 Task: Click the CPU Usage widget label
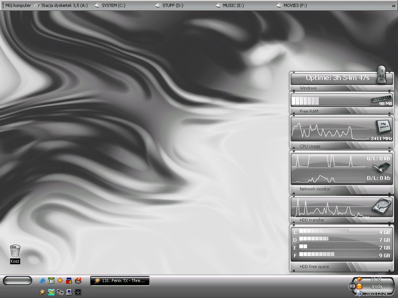(310, 146)
